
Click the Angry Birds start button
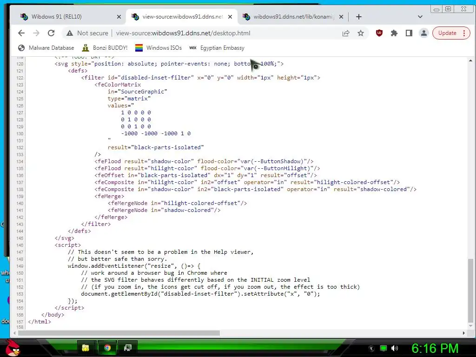coord(12,347)
